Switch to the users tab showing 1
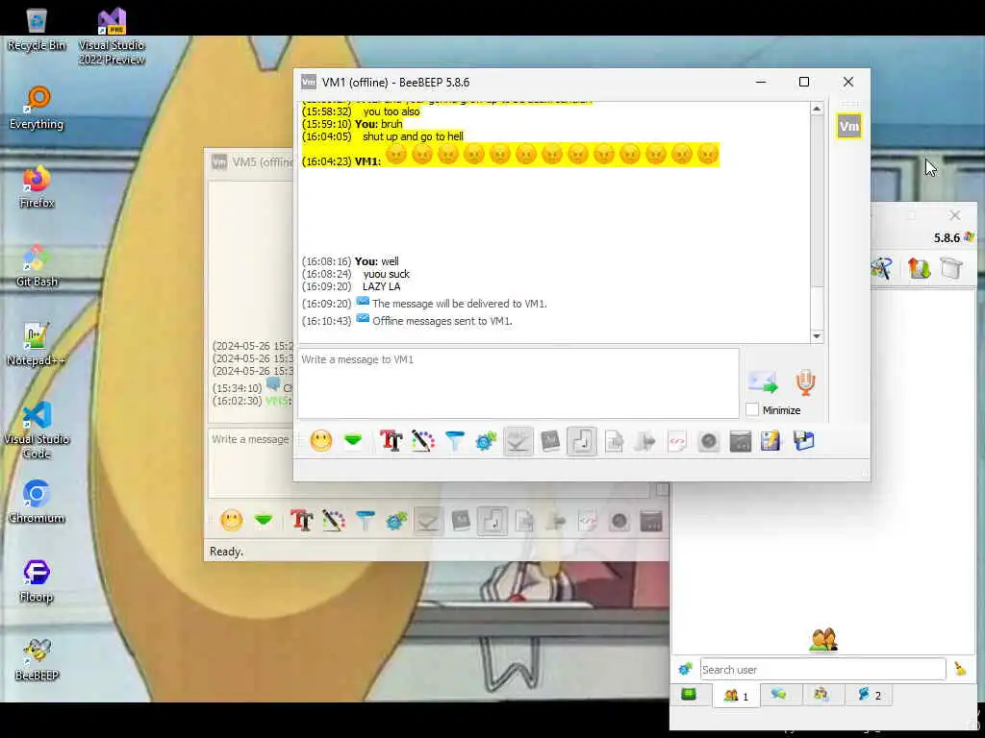Screen dimensions: 985x738 pos(736,696)
